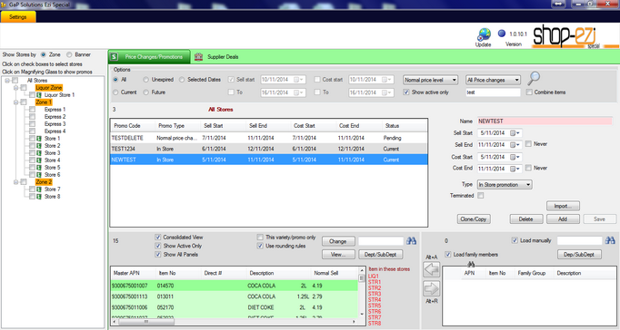The height and width of the screenshot is (330, 620).
Task: Open the Cost Start date picker in details
Action: [515, 157]
